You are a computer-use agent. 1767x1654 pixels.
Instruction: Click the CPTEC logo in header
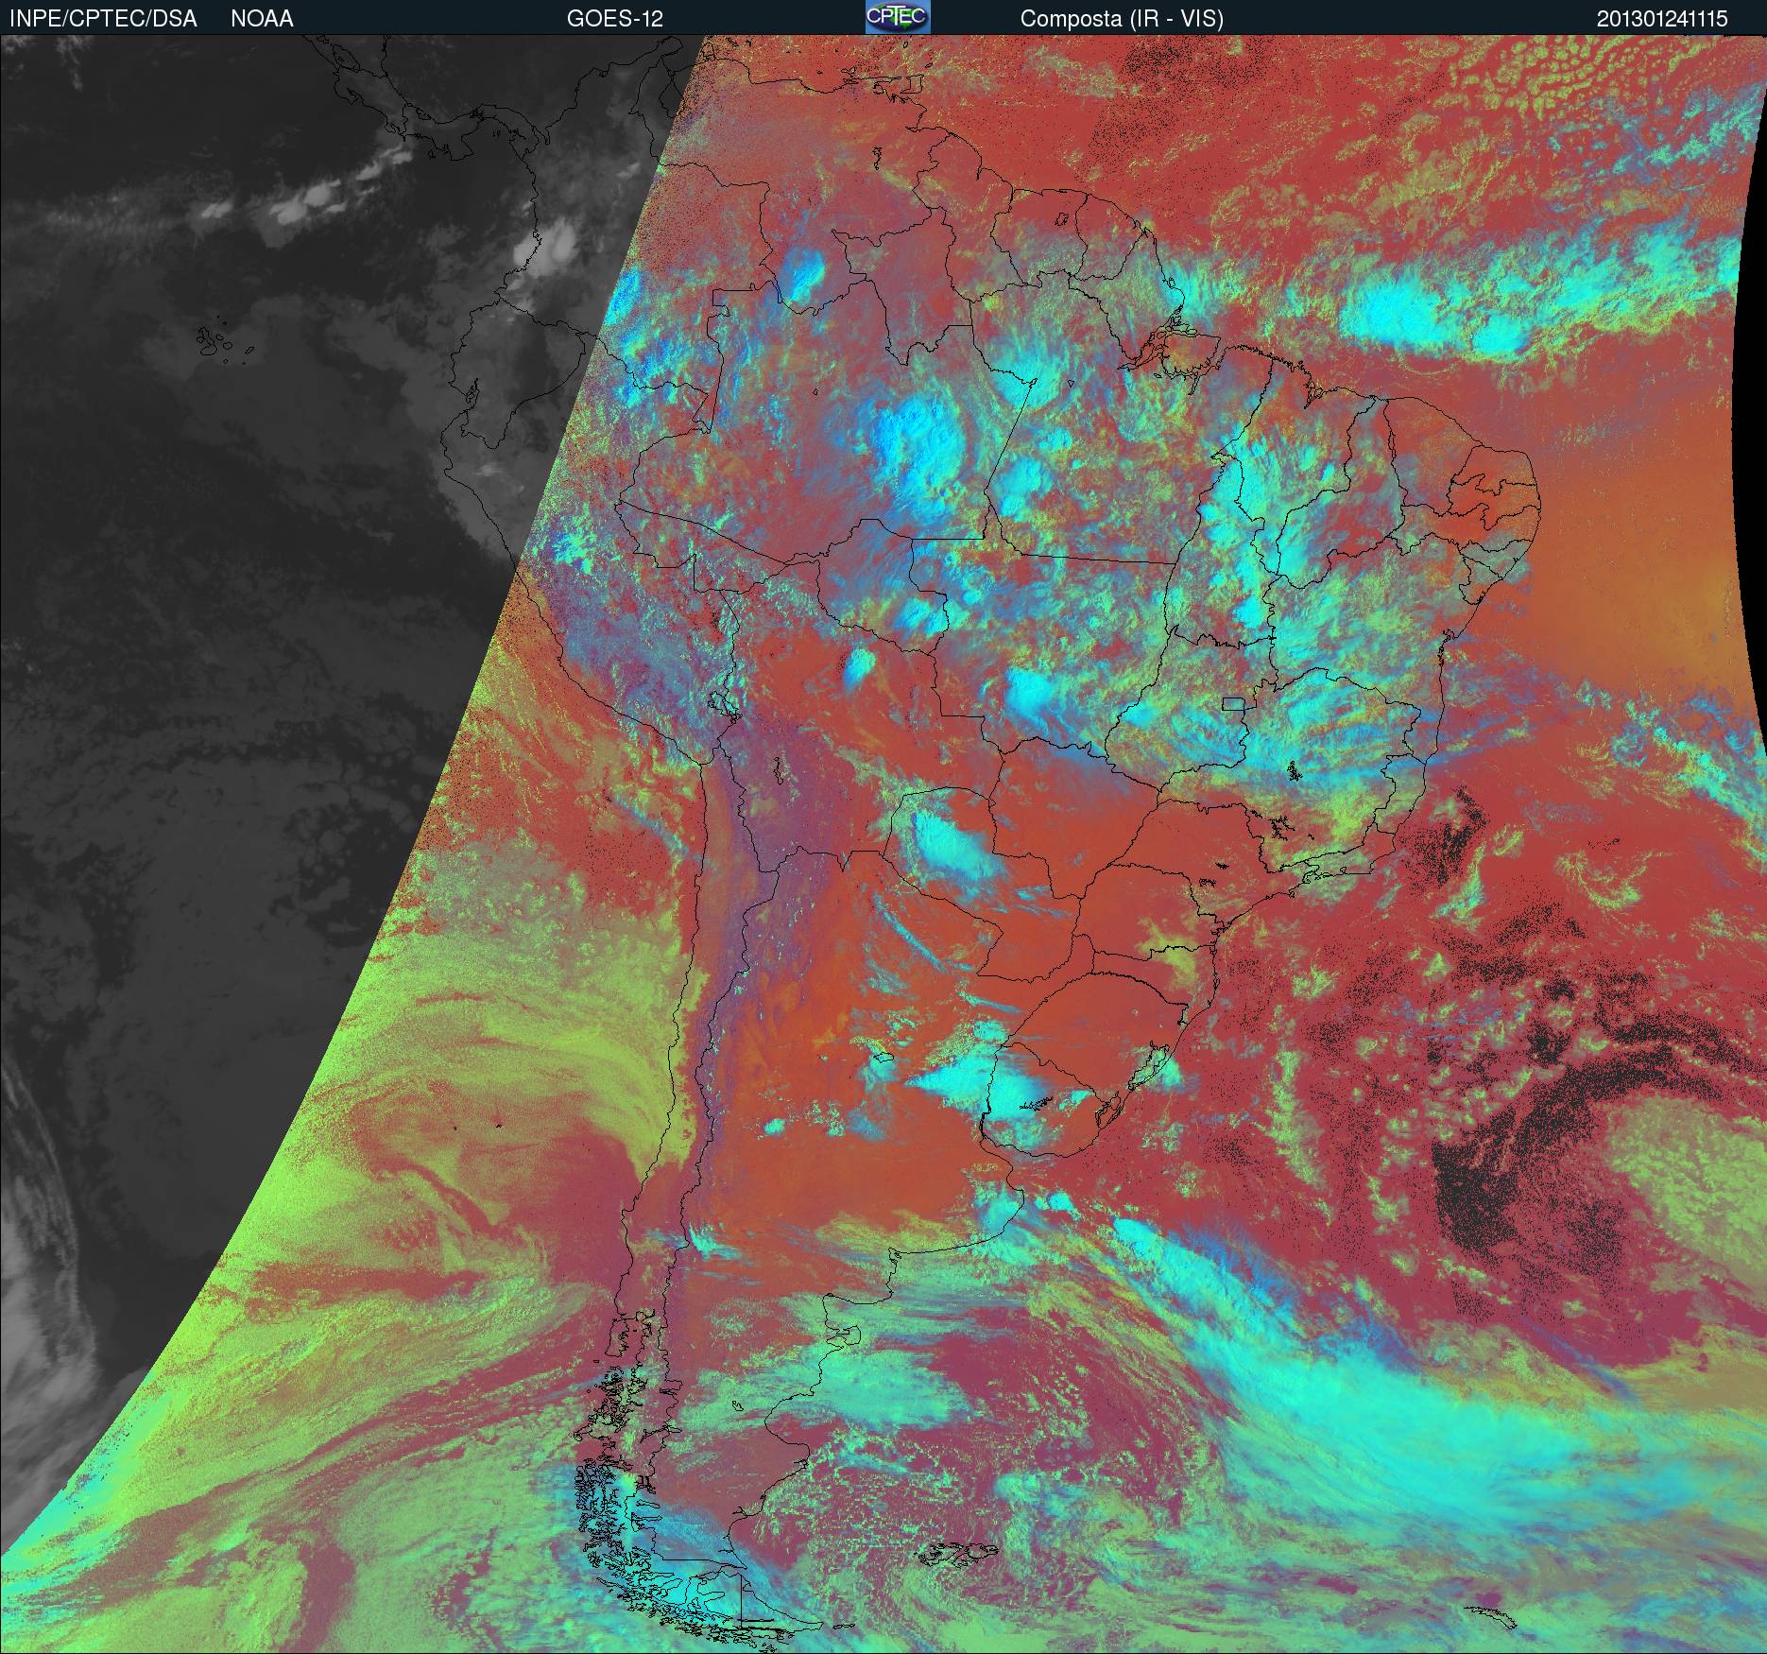pos(898,18)
